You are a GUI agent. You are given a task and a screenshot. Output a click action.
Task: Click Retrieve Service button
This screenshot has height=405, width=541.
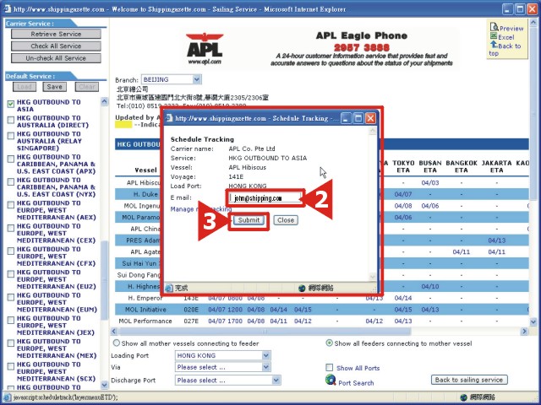56,34
